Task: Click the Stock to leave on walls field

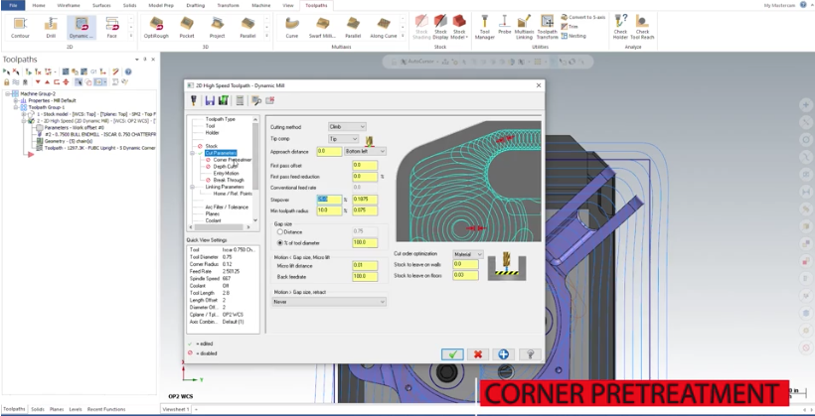Action: (x=465, y=264)
